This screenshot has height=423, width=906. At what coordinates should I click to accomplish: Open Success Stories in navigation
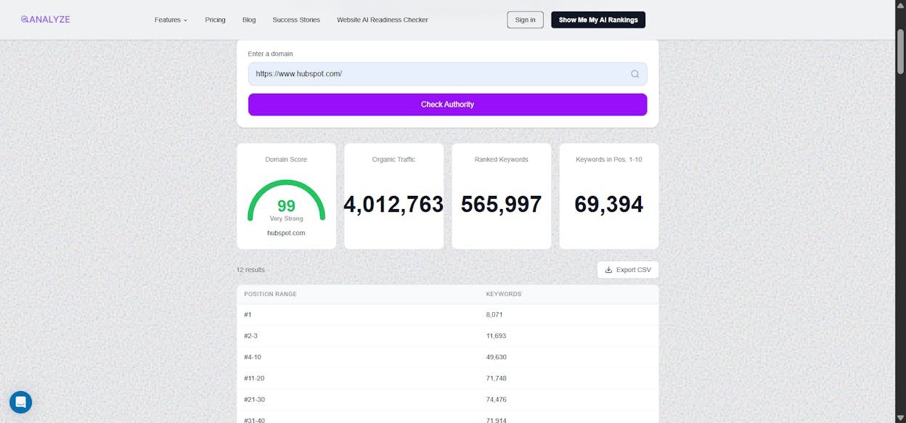tap(296, 20)
